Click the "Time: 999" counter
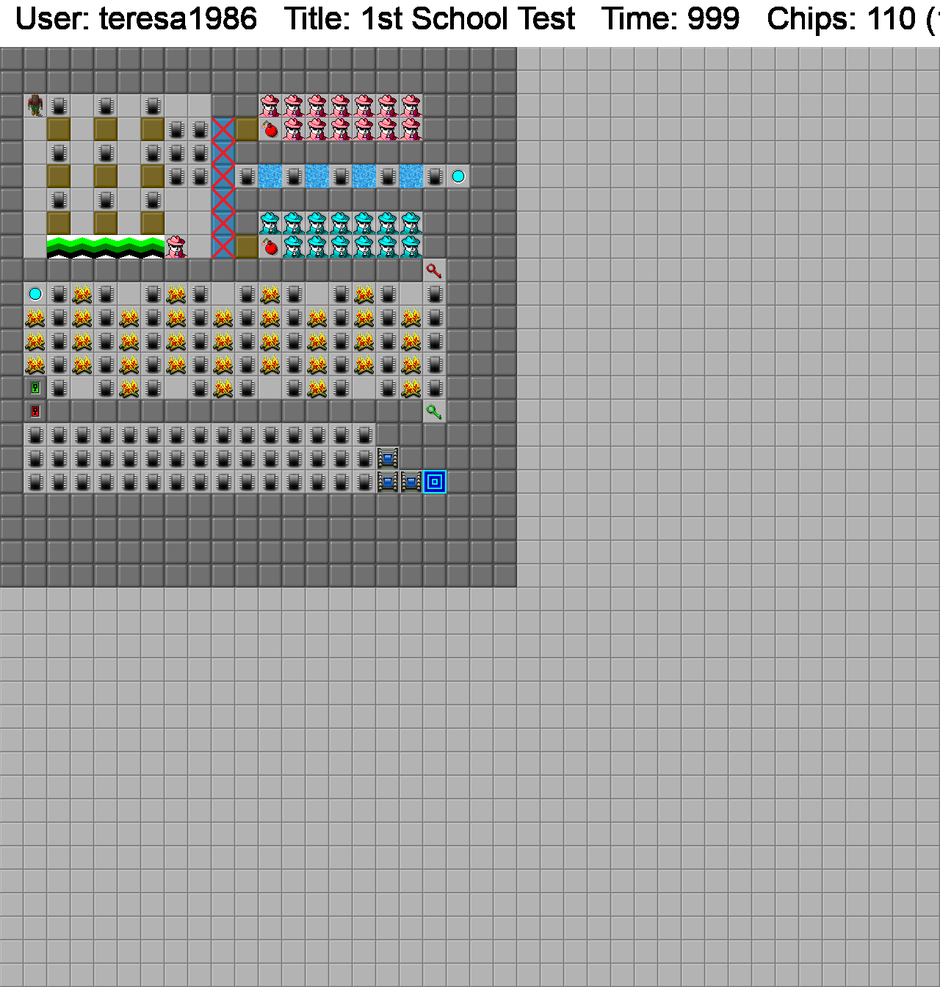Viewport: 940px width, 987px height. [670, 19]
